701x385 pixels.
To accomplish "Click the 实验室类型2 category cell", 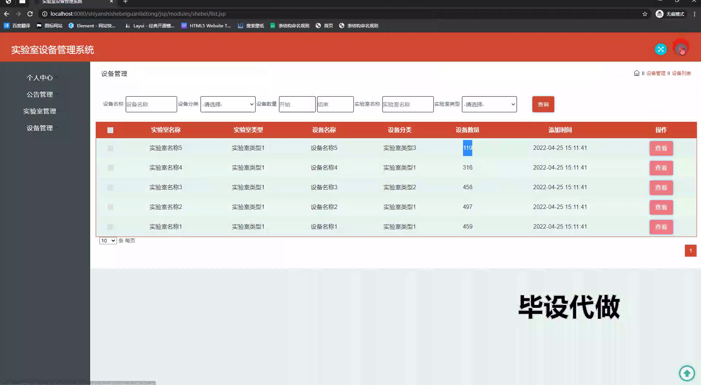I will [x=399, y=187].
